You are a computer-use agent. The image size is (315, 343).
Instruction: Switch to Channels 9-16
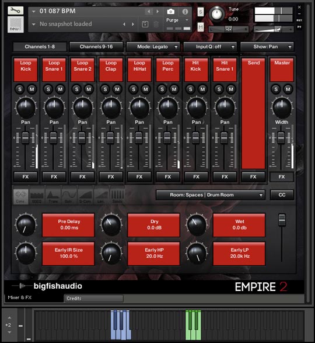tap(96, 47)
